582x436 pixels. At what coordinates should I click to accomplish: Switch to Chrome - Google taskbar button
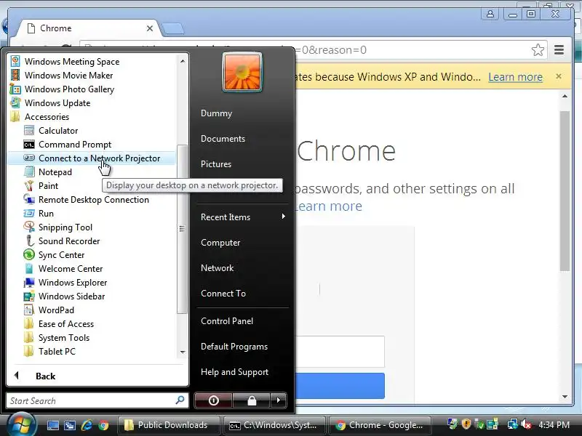point(380,425)
